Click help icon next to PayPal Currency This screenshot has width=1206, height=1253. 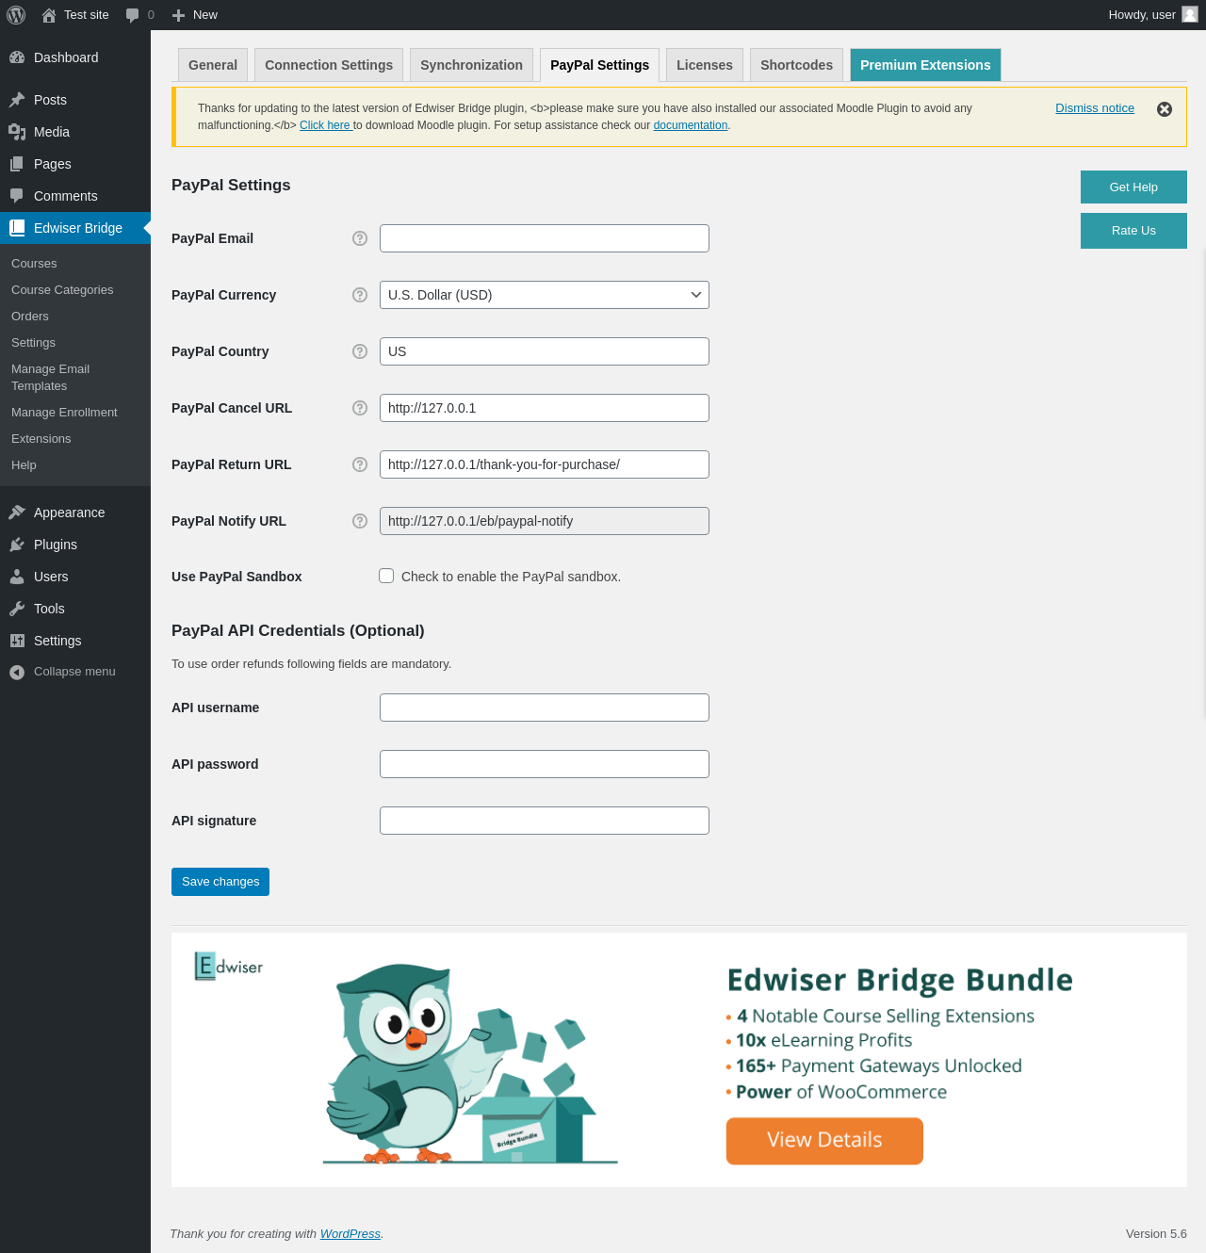pyautogui.click(x=360, y=295)
